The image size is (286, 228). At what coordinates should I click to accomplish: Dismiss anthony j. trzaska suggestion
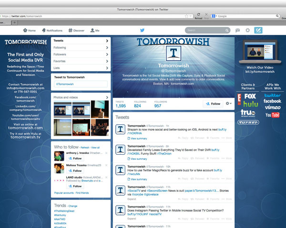tap(106, 153)
